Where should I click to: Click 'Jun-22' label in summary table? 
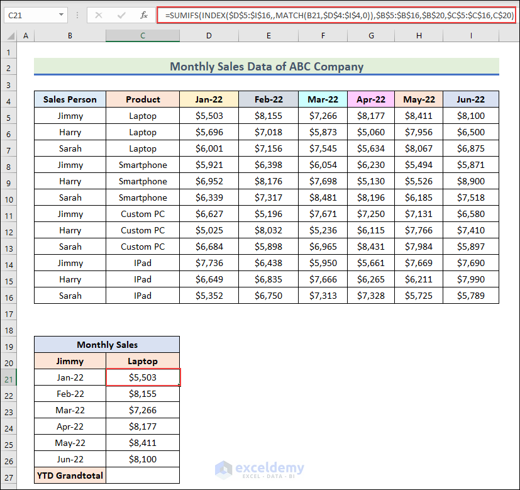coord(70,459)
